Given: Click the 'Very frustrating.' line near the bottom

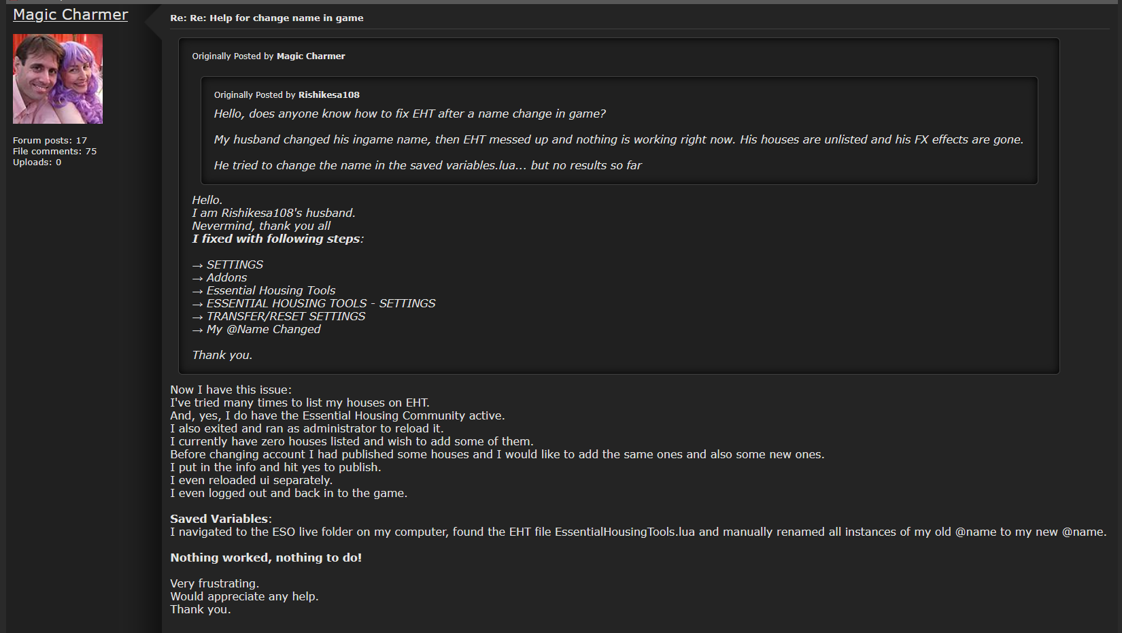Looking at the screenshot, I should [214, 583].
